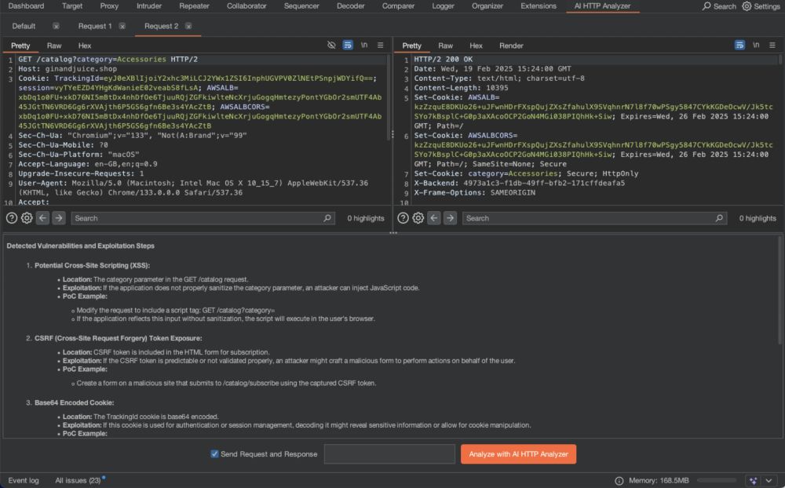
Task: Switch request pane to Raw view
Action: pyautogui.click(x=54, y=46)
